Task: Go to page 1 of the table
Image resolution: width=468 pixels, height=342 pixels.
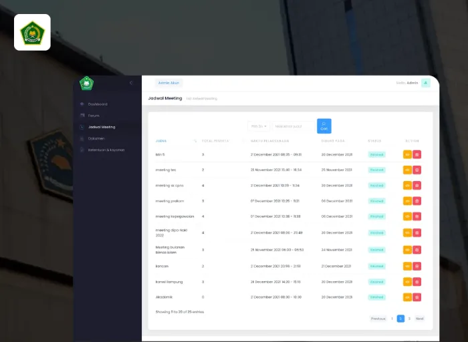Action: (x=392, y=319)
